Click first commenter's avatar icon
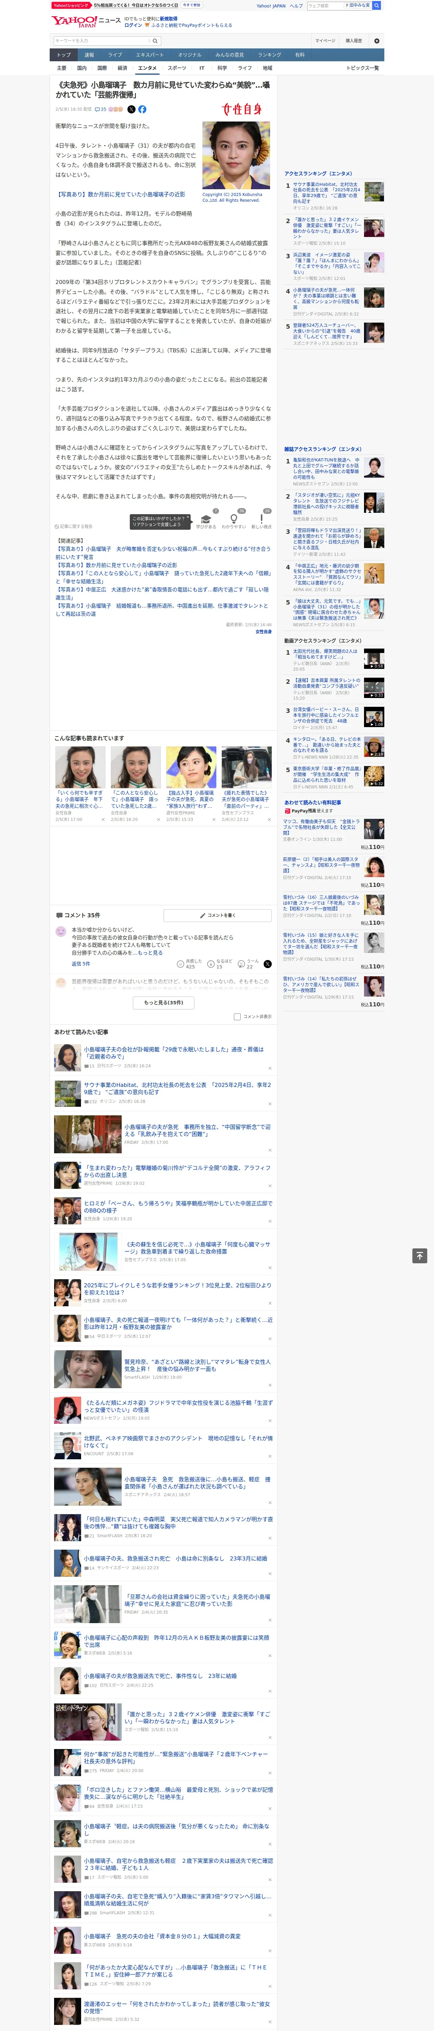 point(61,932)
